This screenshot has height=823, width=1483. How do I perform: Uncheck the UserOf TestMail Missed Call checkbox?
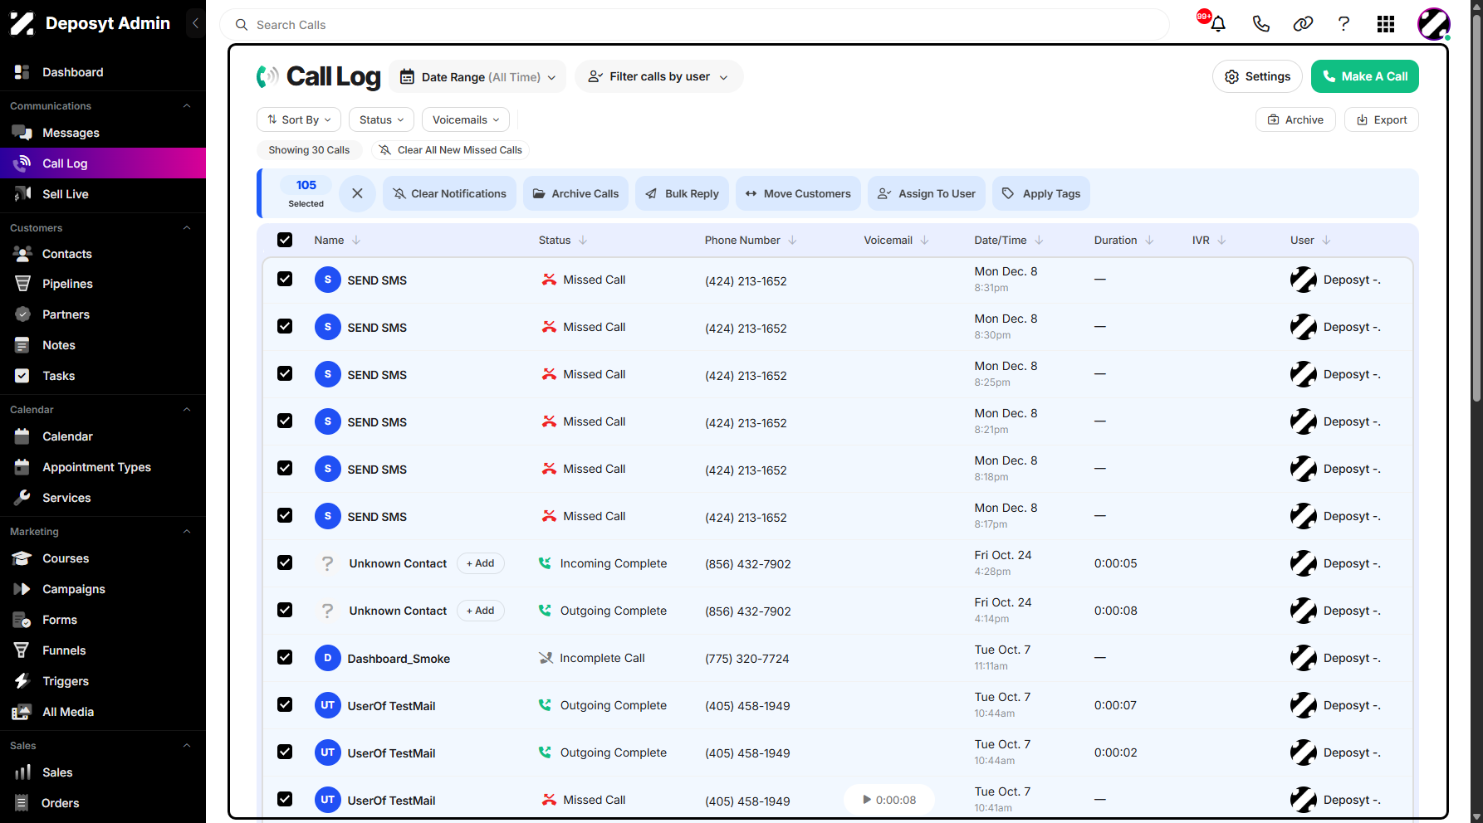285,799
